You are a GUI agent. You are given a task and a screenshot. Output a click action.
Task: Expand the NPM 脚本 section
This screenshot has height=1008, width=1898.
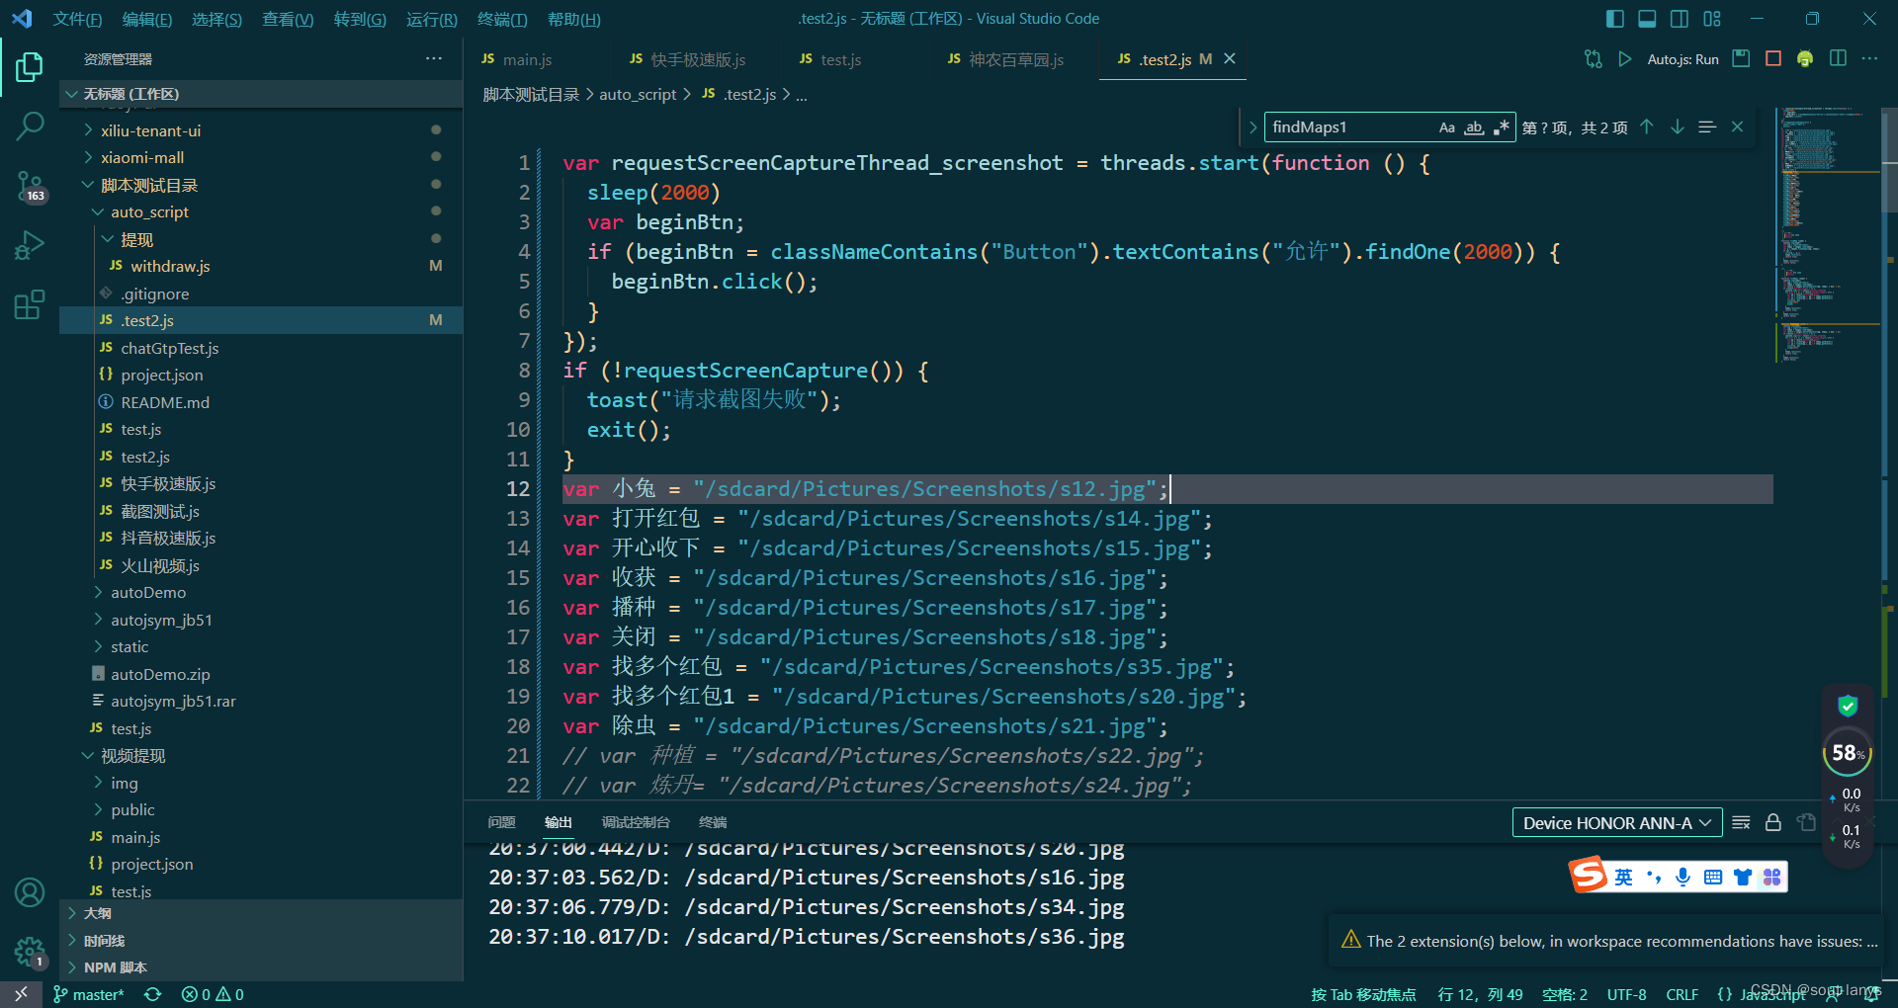point(261,967)
